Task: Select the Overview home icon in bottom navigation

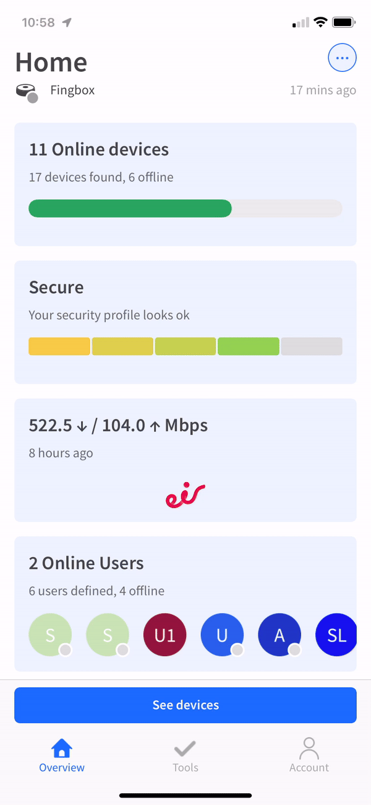Action: [x=61, y=748]
